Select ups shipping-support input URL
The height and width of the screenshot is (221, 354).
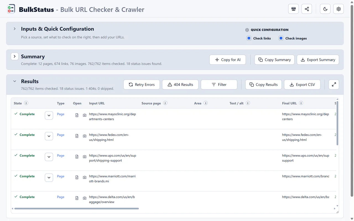pos(113,158)
